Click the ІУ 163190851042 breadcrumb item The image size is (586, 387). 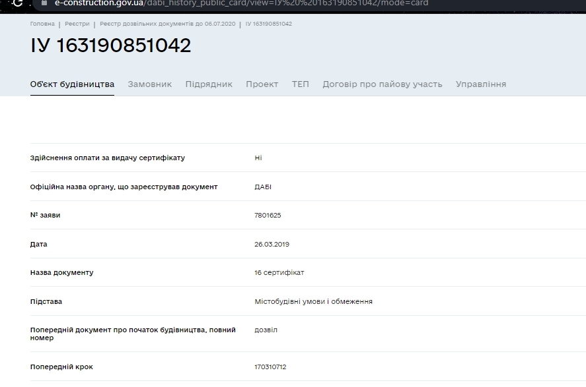pyautogui.click(x=268, y=24)
